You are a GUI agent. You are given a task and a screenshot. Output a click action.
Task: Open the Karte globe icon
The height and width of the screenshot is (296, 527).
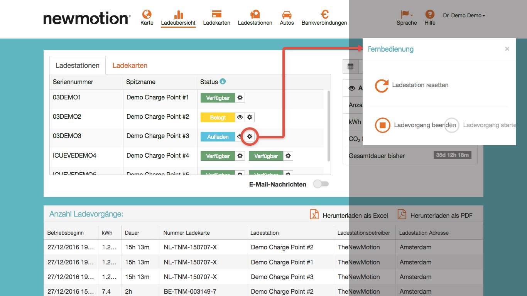click(147, 14)
